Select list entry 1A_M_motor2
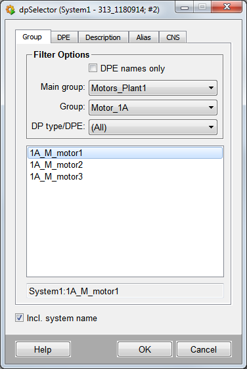Image resolution: width=247 pixels, height=369 pixels. pos(125,165)
